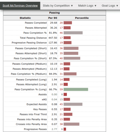The image size is (120, 132).
Task: Open the Scott McTominay Overview tab
Action: point(20,6)
